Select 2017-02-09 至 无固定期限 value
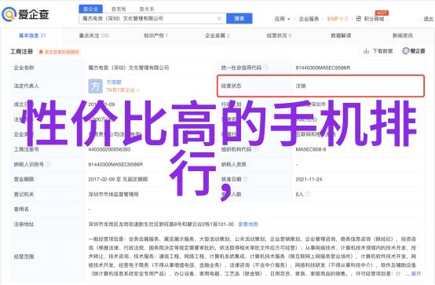The height and width of the screenshot is (285, 435). [118, 179]
